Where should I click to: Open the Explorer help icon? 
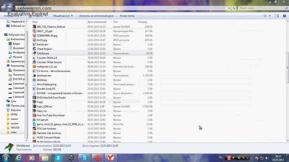(x=284, y=16)
